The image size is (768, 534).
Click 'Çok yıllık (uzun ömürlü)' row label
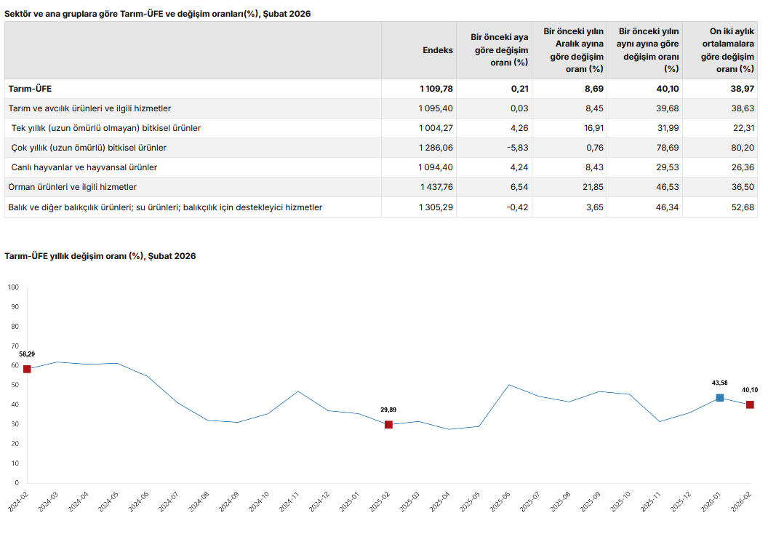(x=89, y=148)
